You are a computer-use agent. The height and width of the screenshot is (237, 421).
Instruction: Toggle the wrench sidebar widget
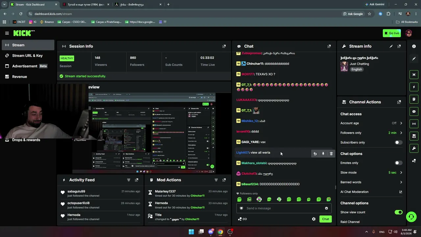coord(414,148)
